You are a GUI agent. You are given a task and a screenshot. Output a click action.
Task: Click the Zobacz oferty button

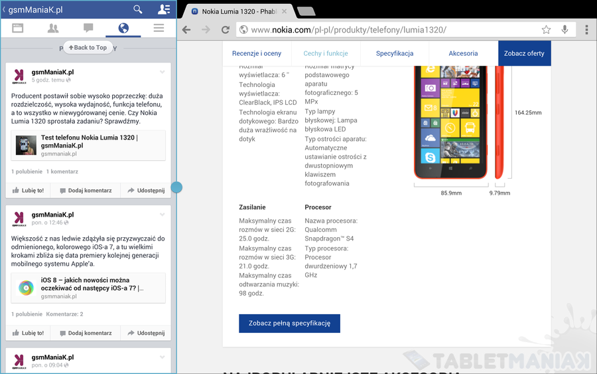click(524, 53)
